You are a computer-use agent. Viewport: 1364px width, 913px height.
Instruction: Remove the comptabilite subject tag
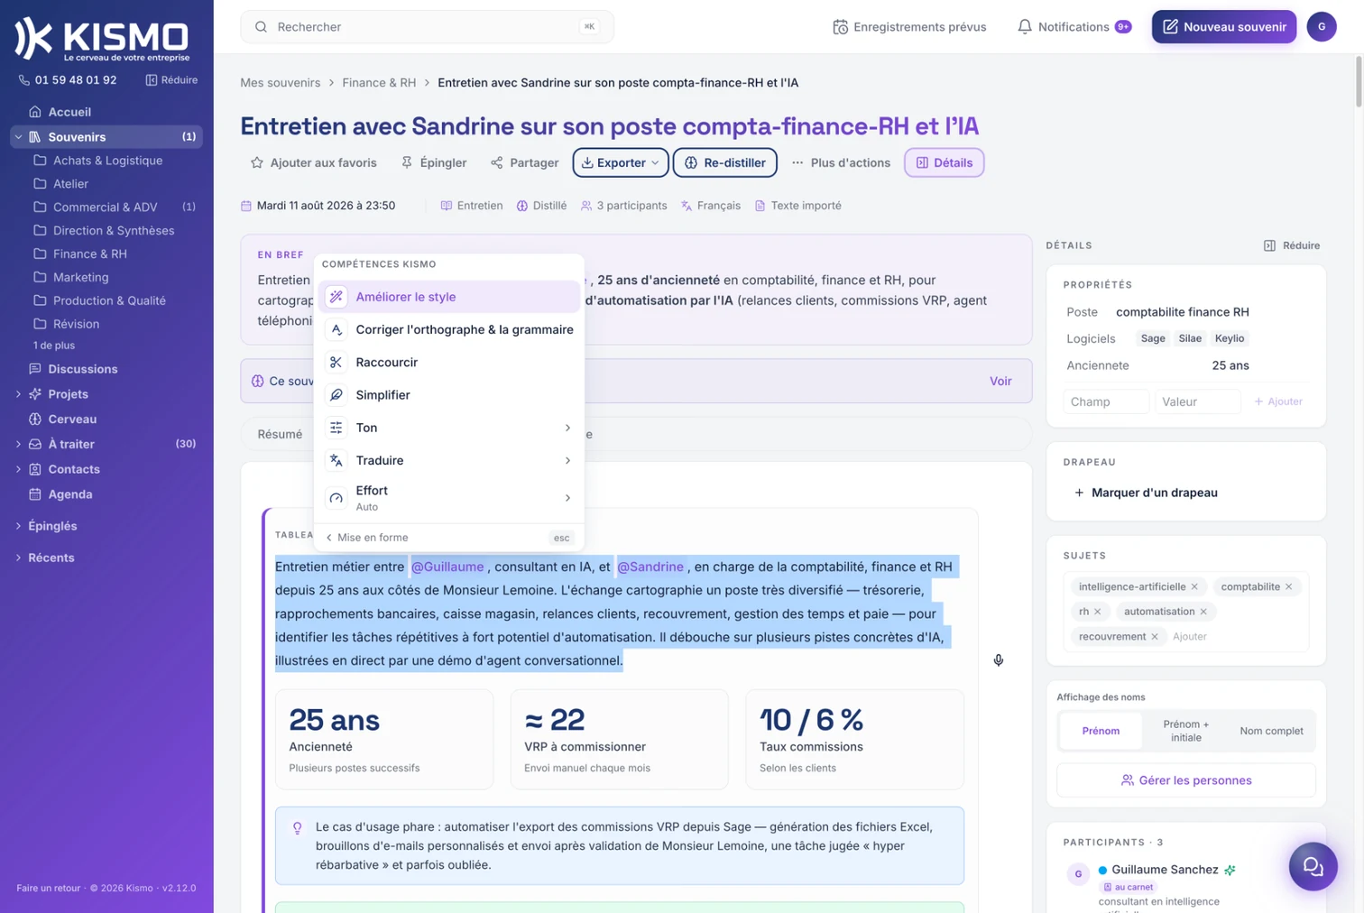pyautogui.click(x=1288, y=587)
